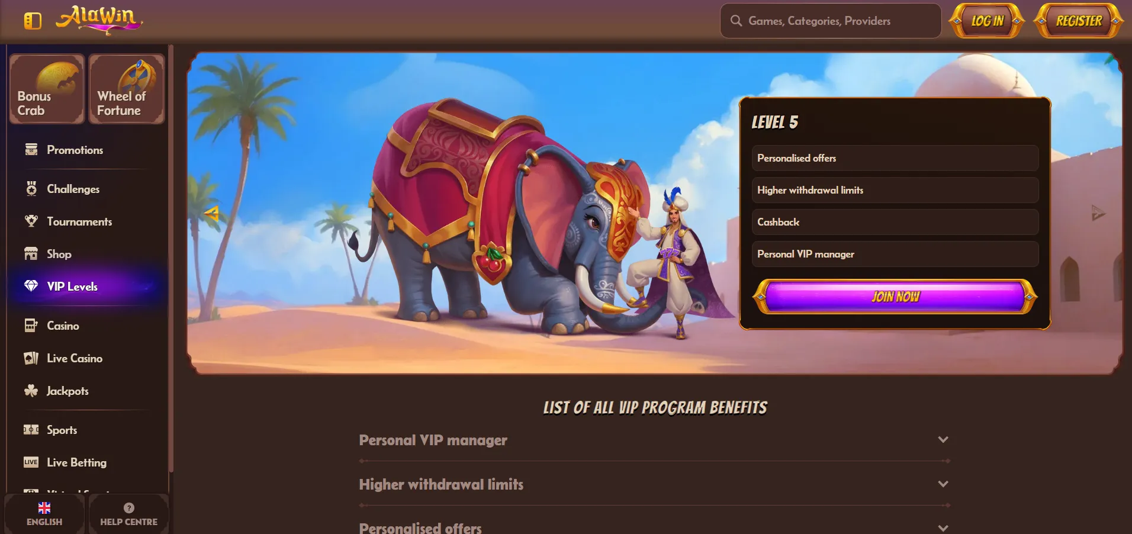
Task: Open the English language selector
Action: pos(44,514)
